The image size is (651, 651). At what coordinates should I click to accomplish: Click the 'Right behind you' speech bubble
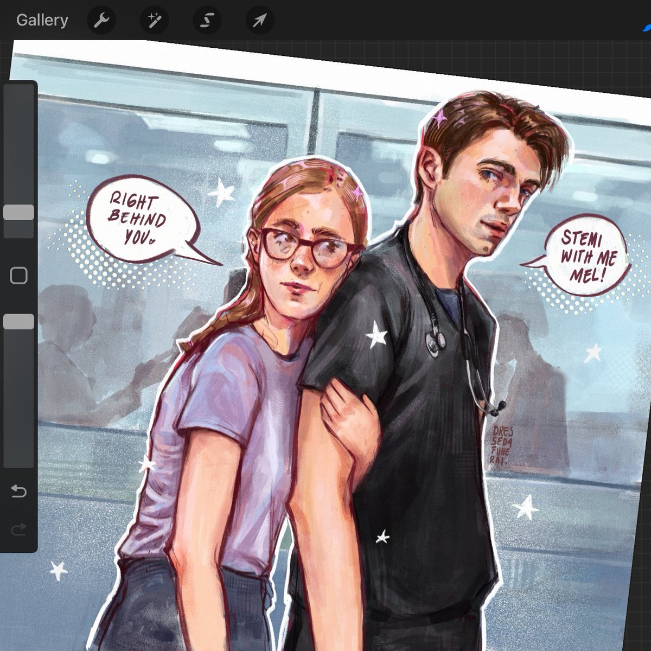pos(144,220)
